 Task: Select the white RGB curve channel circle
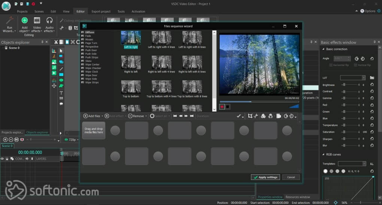[325, 171]
